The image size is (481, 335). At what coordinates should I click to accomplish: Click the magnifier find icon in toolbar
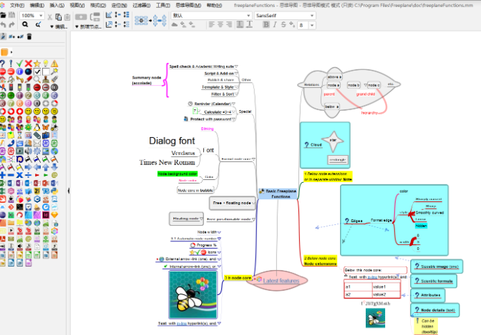(x=26, y=25)
